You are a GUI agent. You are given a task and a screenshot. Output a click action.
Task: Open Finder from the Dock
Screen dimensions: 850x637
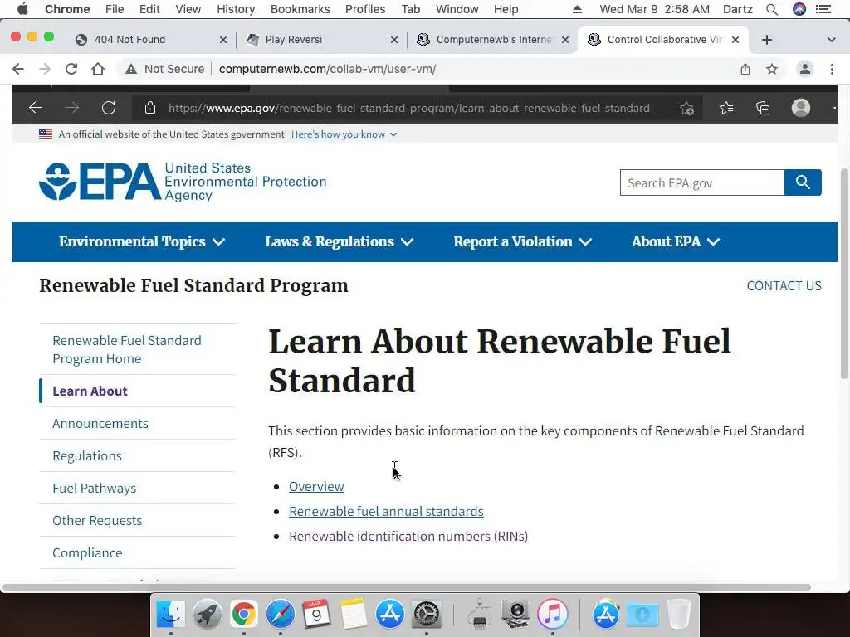(x=171, y=615)
